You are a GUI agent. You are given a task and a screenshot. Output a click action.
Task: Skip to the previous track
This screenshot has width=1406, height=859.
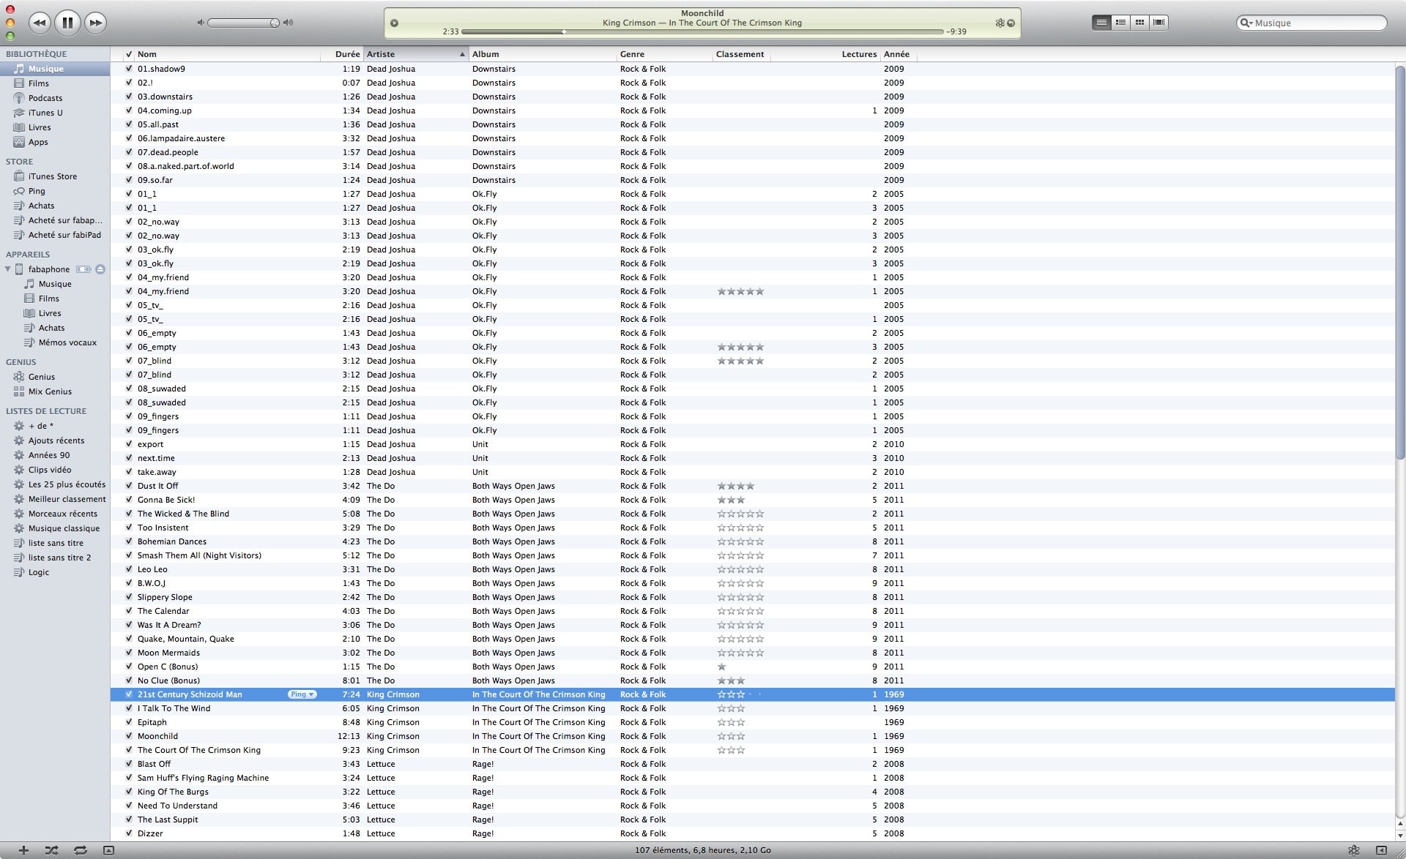[x=40, y=23]
